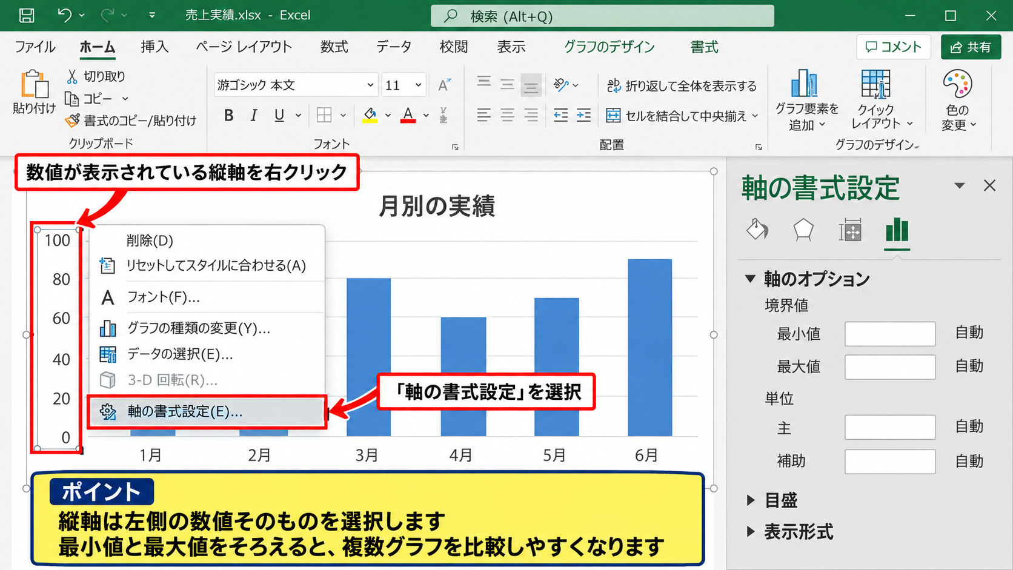1013x570 pixels.
Task: Click the 最大値 input field
Action: [890, 367]
